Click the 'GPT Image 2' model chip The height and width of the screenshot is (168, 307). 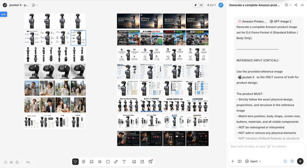point(281,21)
